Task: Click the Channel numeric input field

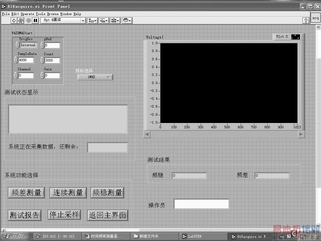Action: click(x=26, y=75)
